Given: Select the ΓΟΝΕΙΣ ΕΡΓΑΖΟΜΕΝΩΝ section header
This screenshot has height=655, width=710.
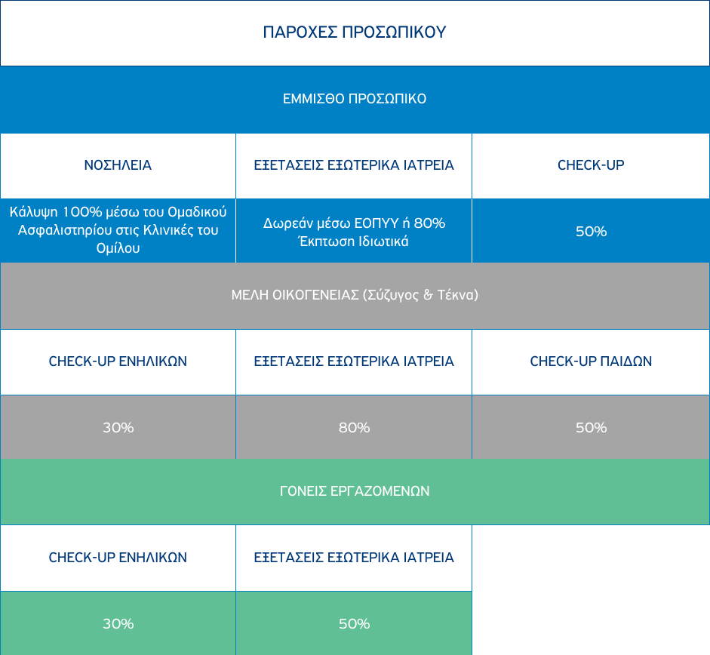Looking at the screenshot, I should pyautogui.click(x=355, y=491).
